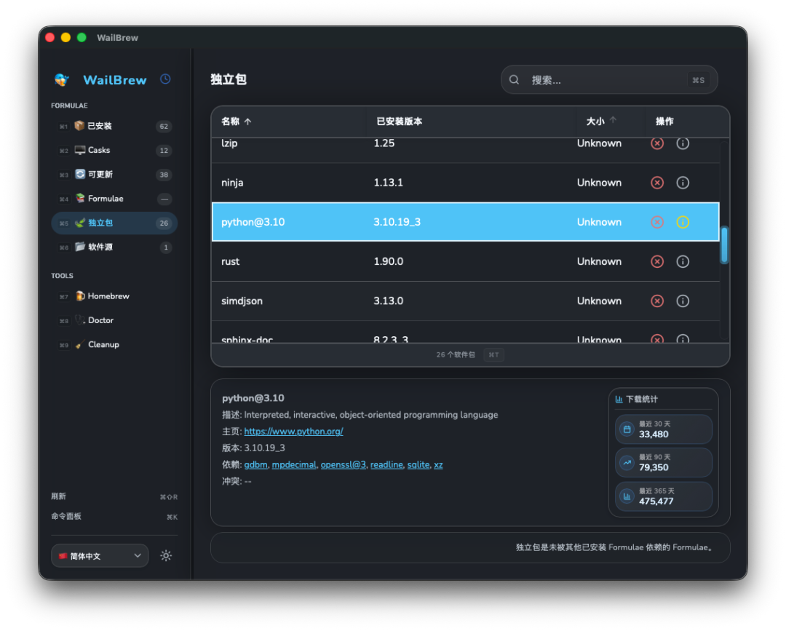This screenshot has width=786, height=631.
Task: Click the magnifier icon in the search bar
Action: pyautogui.click(x=515, y=79)
